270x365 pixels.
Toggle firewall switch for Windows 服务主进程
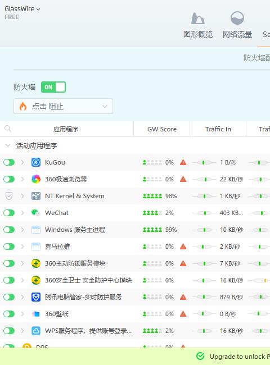point(9,230)
